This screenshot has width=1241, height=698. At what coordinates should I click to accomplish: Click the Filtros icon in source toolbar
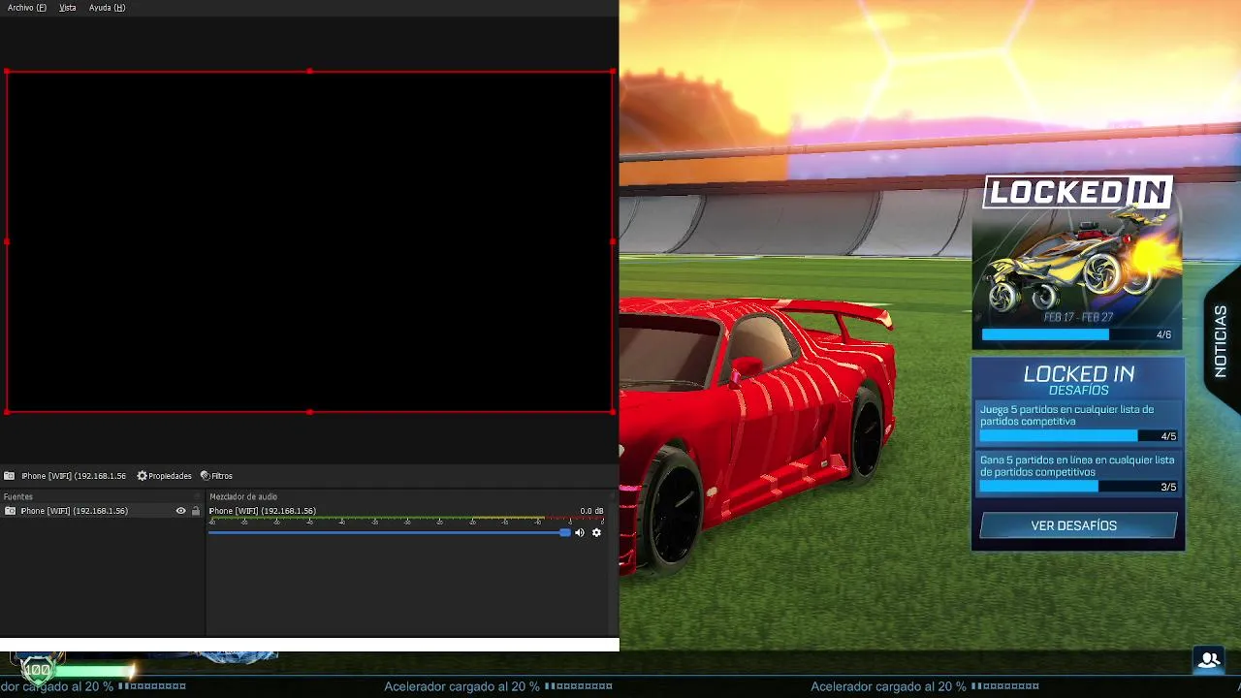pyautogui.click(x=205, y=476)
